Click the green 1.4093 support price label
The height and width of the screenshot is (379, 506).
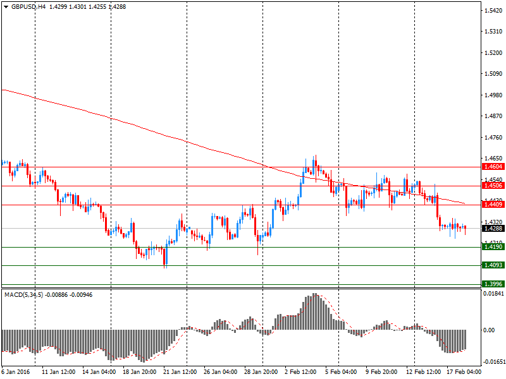(493, 265)
